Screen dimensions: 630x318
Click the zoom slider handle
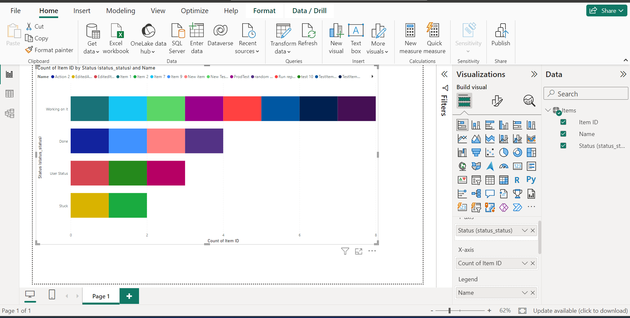(450, 310)
